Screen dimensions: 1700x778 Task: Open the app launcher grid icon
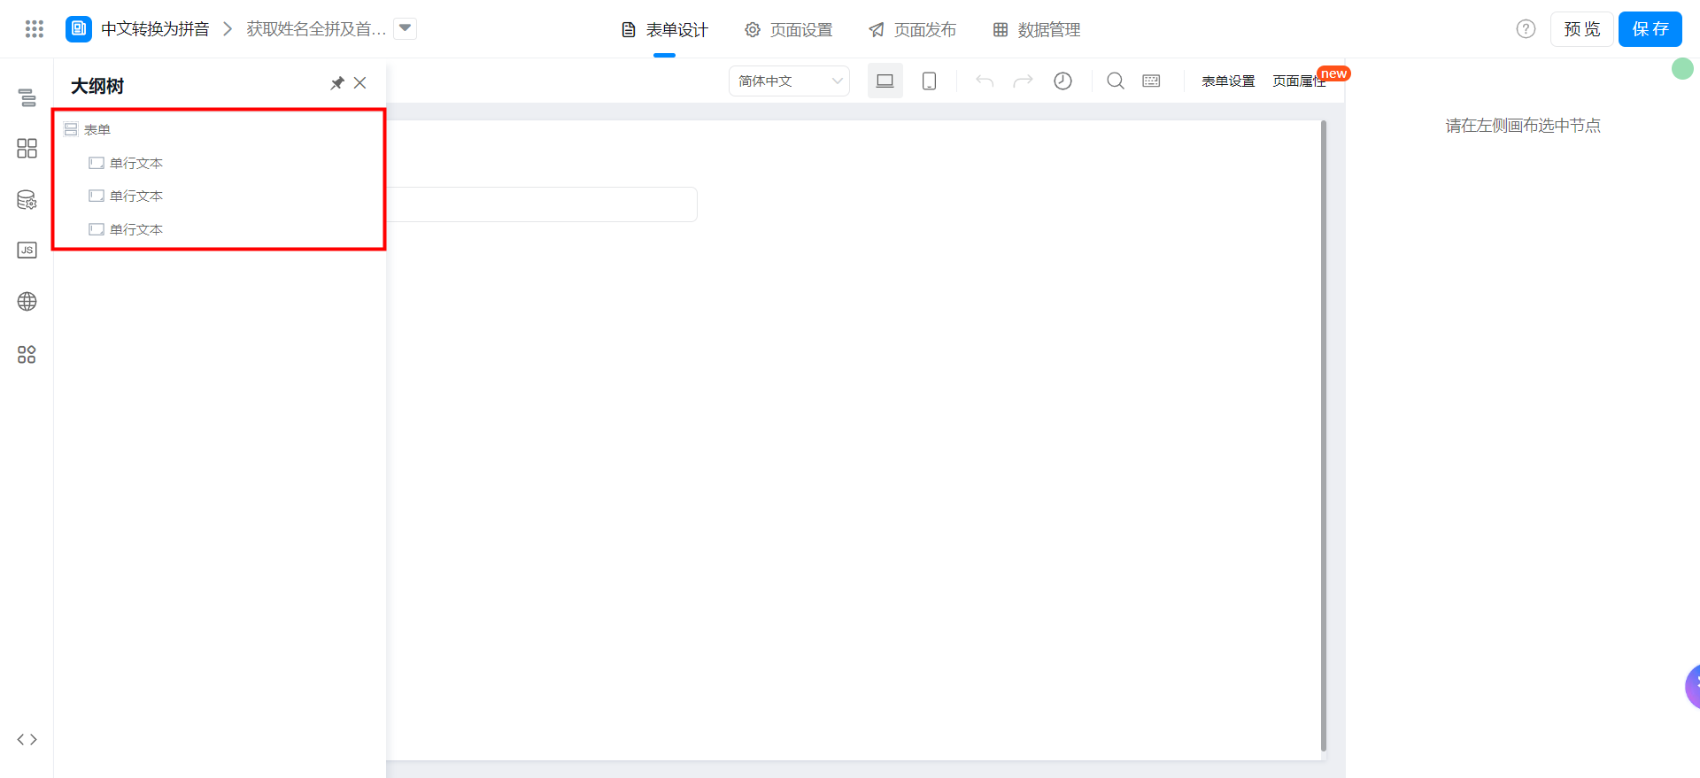click(x=35, y=29)
